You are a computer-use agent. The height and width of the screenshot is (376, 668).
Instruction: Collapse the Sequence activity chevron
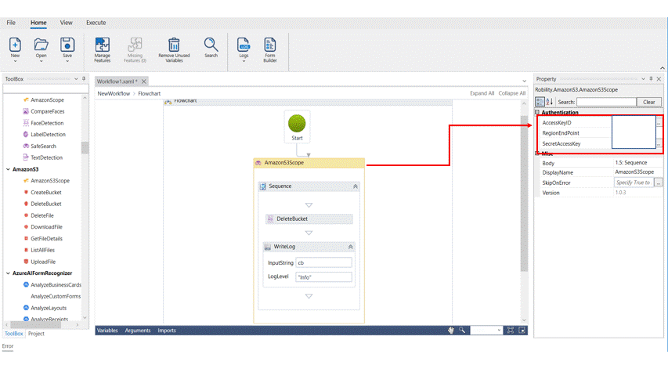pyautogui.click(x=356, y=186)
